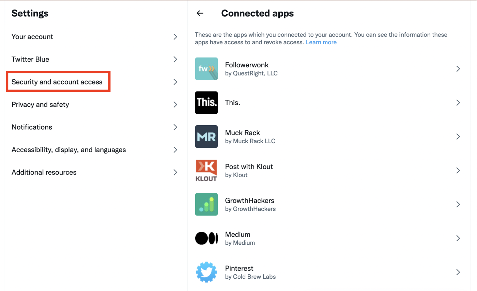This screenshot has height=291, width=477.
Task: Expand the Post with Klout chevron
Action: (x=458, y=170)
